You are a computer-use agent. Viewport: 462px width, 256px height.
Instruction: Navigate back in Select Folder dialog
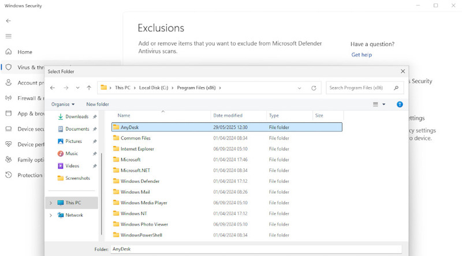point(53,88)
